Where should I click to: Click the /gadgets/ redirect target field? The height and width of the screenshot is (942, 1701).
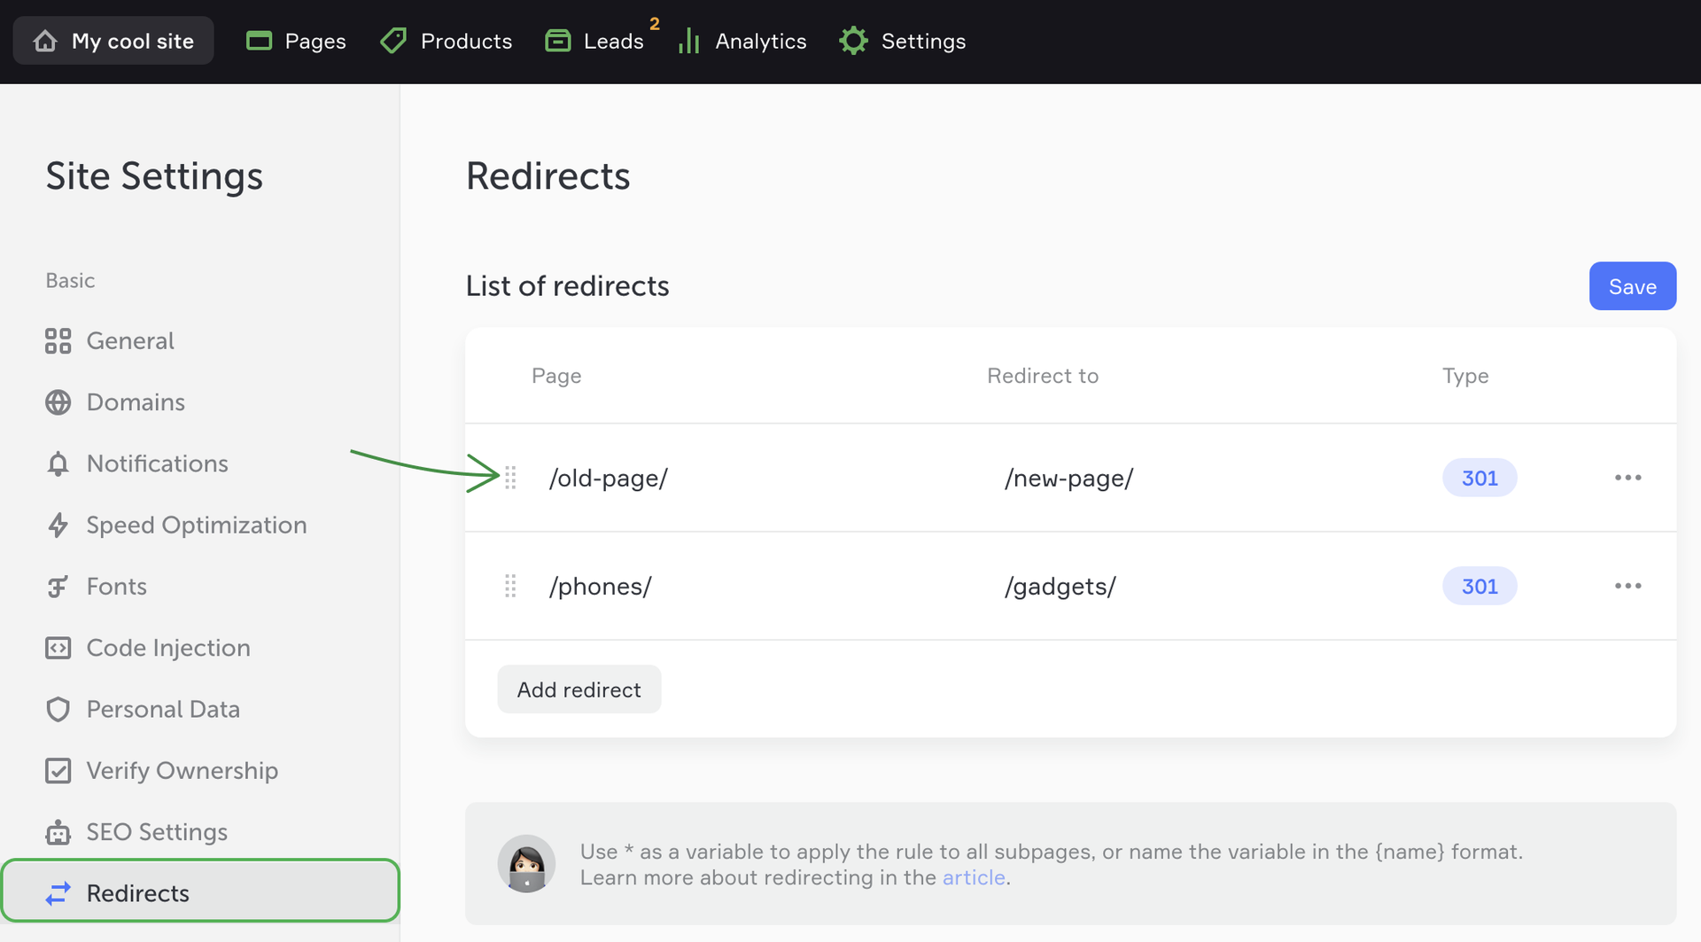1060,587
